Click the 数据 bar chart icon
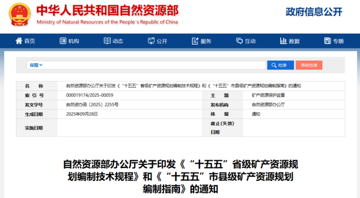Viewport: 360px width, 198px height. click(283, 41)
